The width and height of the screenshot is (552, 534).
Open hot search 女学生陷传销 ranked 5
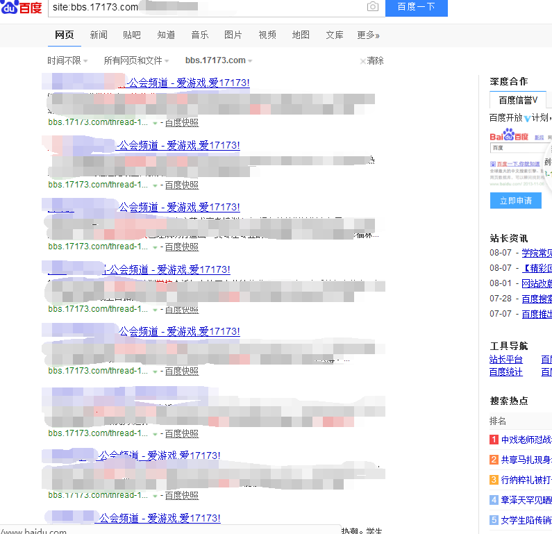(526, 520)
